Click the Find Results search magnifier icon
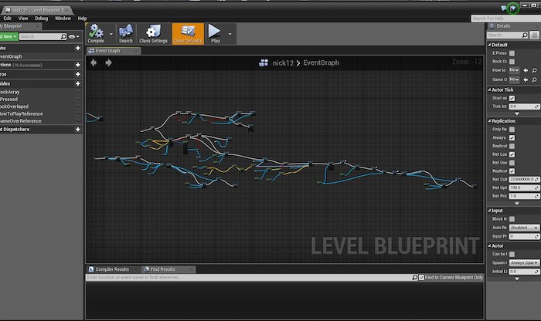Viewport: 541px width, 321px height. coord(414,277)
